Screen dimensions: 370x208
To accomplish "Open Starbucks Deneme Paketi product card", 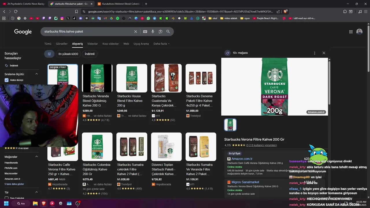I will [x=201, y=91].
